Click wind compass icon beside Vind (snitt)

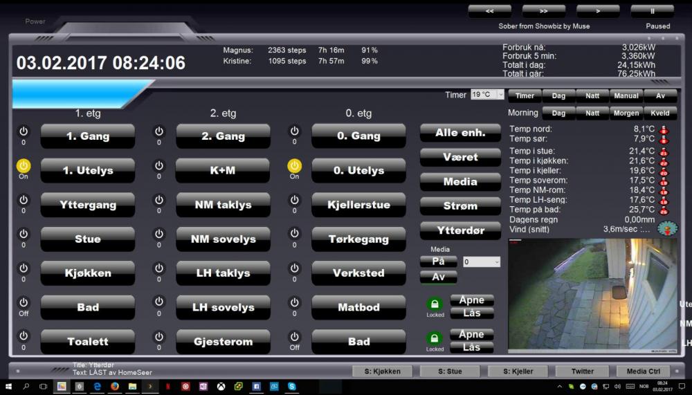pyautogui.click(x=667, y=228)
